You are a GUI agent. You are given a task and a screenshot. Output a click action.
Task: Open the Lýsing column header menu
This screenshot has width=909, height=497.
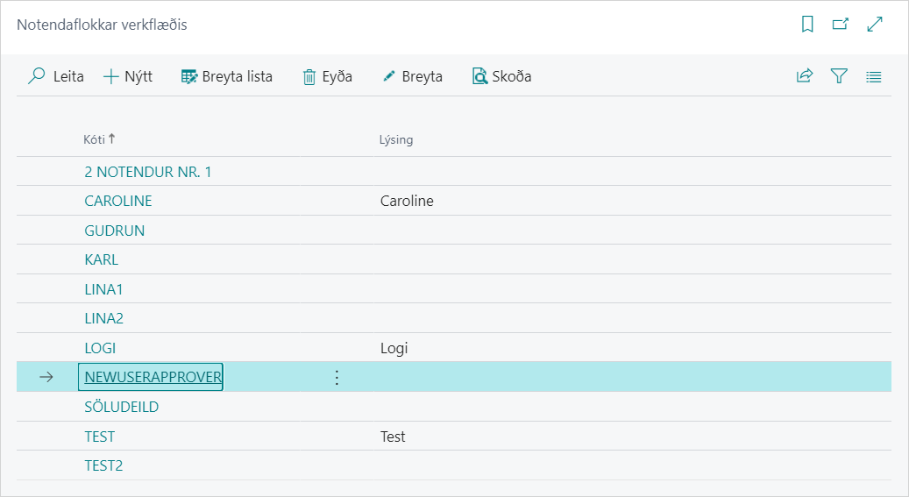396,139
